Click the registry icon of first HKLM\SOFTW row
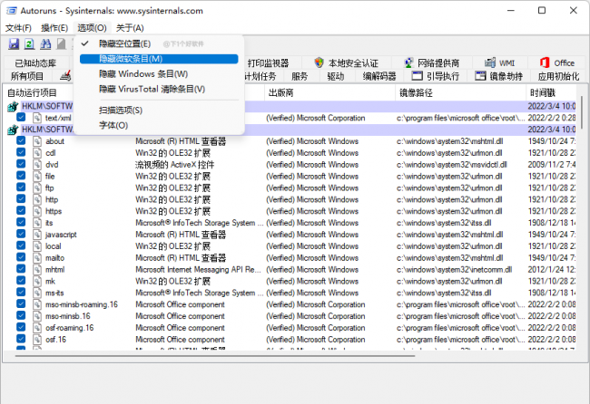Image resolution: width=590 pixels, height=404 pixels. point(13,107)
